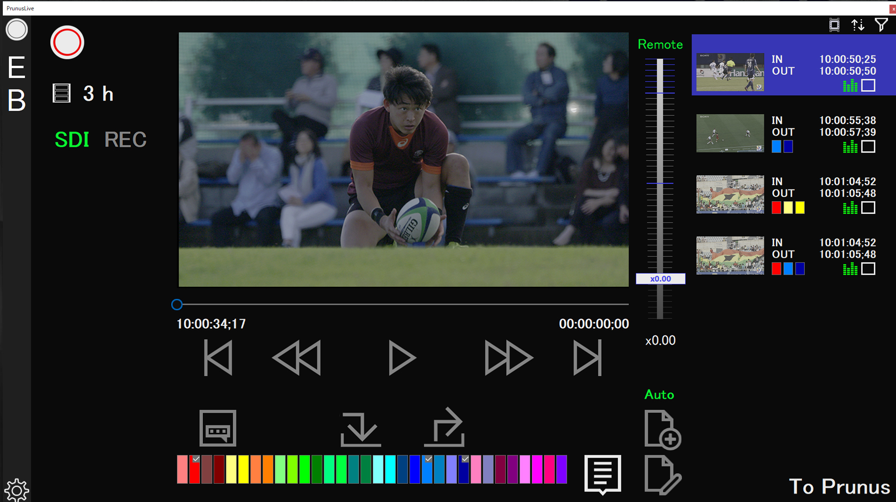Click the SDI input label
Image resolution: width=896 pixels, height=502 pixels.
click(x=72, y=139)
